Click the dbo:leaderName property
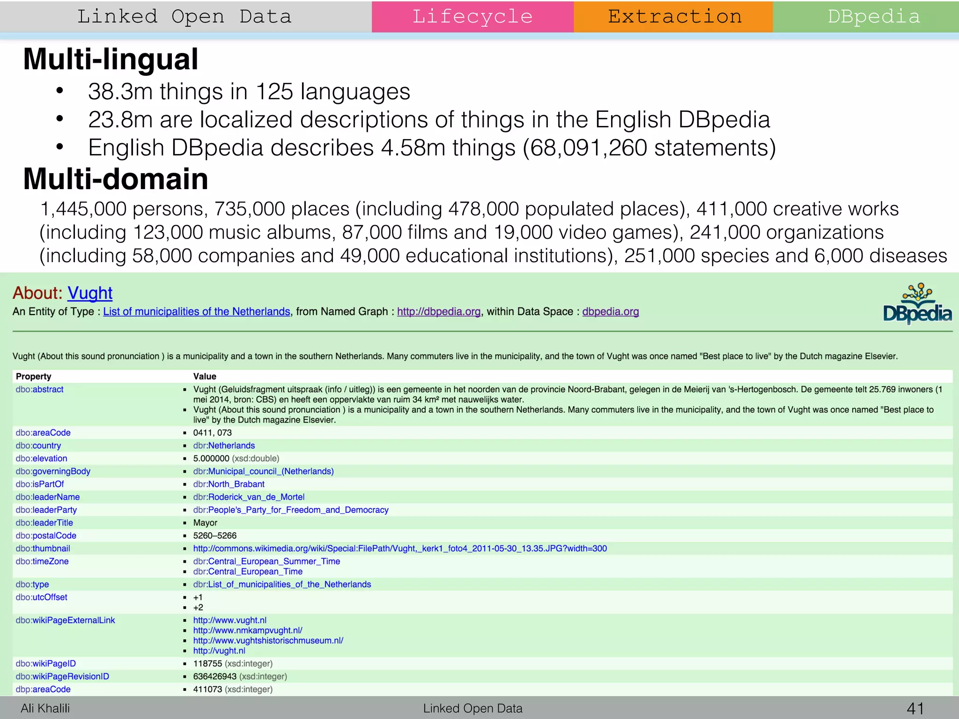Image resolution: width=959 pixels, height=719 pixels. point(48,497)
